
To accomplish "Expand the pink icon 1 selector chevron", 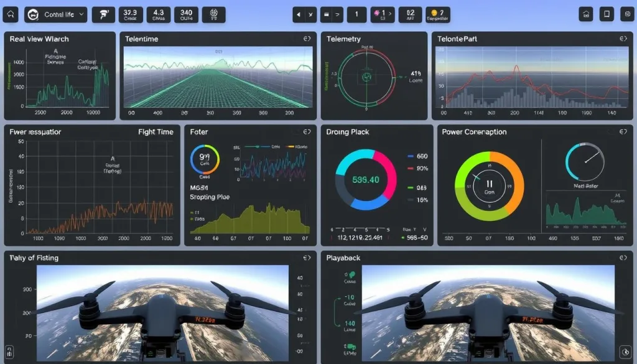I will tap(390, 14).
